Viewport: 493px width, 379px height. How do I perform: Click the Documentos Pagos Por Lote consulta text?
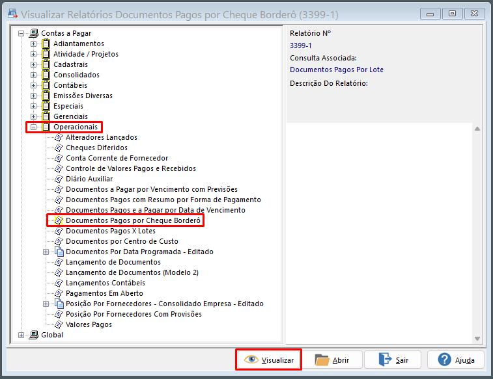pyautogui.click(x=337, y=70)
